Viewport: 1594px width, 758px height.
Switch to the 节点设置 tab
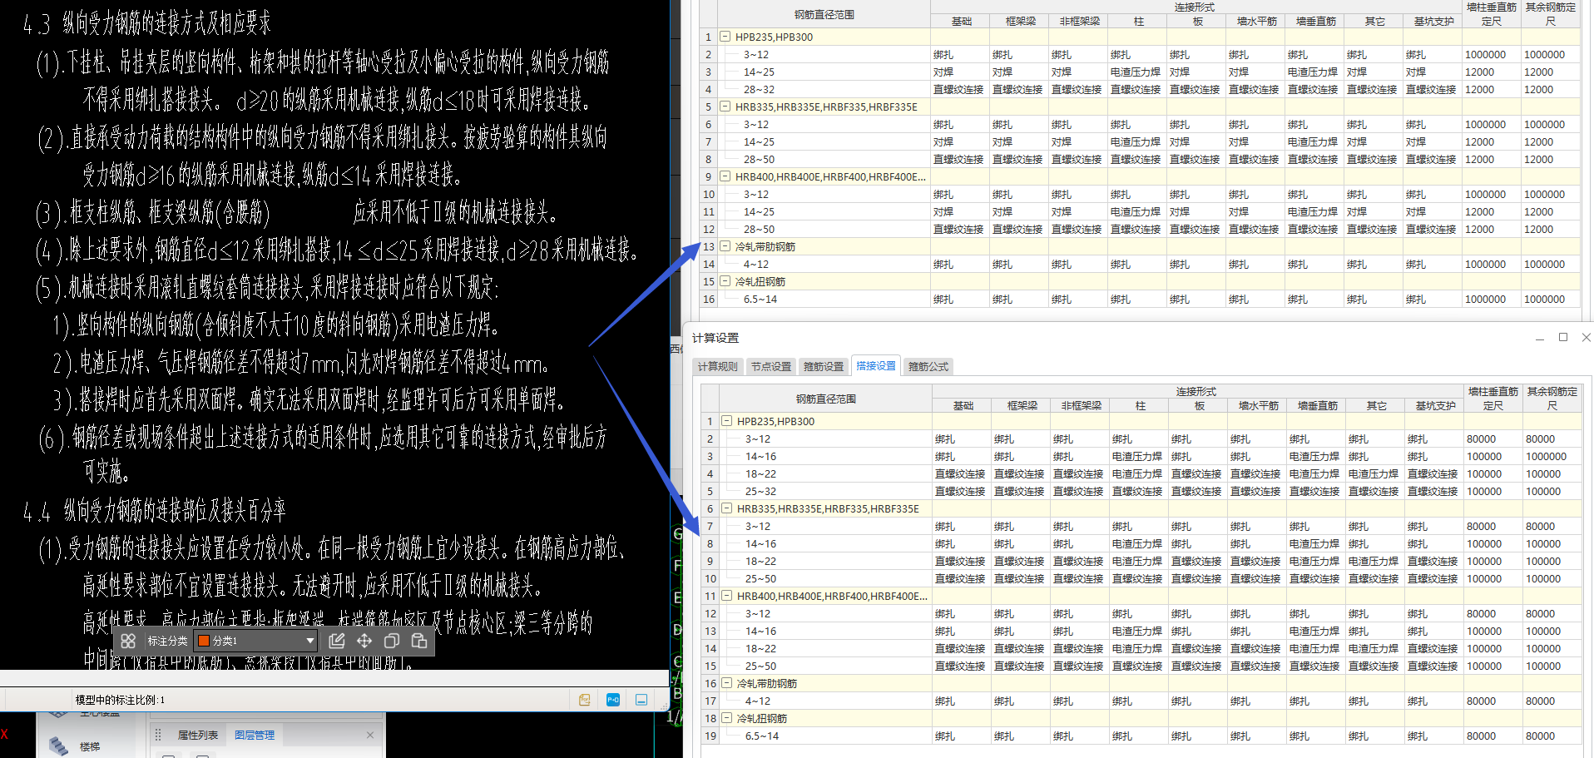(x=770, y=366)
